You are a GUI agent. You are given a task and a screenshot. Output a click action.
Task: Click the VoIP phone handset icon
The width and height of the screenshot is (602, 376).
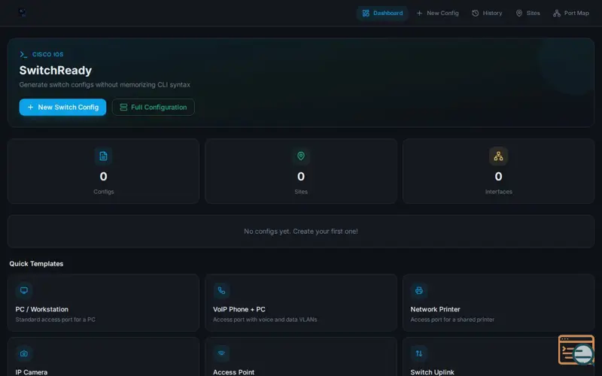[221, 290]
